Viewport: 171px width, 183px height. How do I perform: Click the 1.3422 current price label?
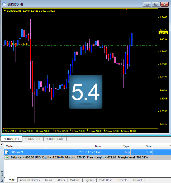pos(163,33)
